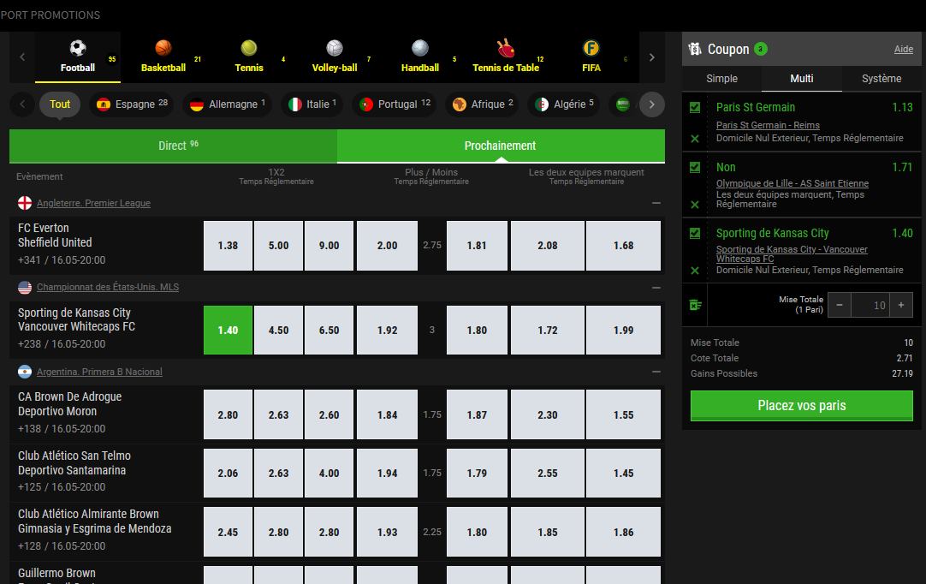Collapse the Championnat des États-Unis MLS section
Viewport: 926px width, 584px height.
(656, 288)
